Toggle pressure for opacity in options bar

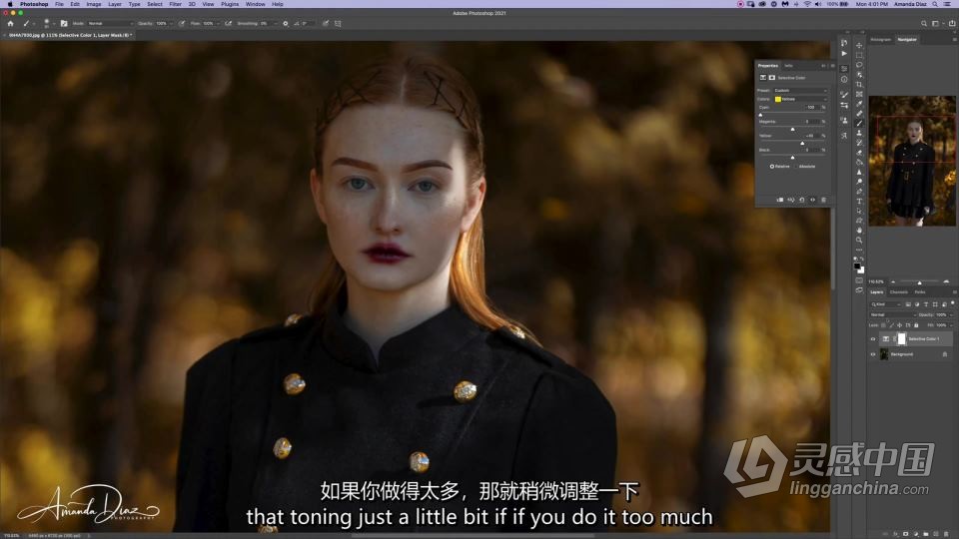click(182, 23)
